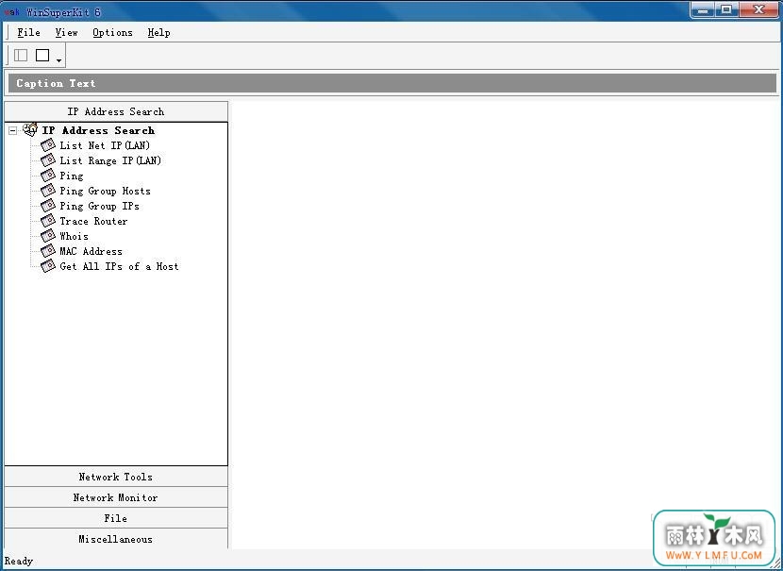The height and width of the screenshot is (571, 783).
Task: Switch to the File panel
Action: click(x=116, y=518)
